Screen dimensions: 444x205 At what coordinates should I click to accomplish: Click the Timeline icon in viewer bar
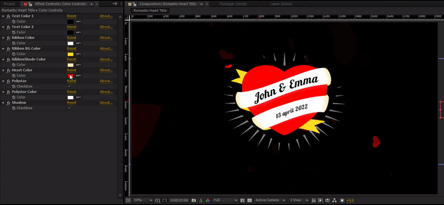[x=327, y=200]
